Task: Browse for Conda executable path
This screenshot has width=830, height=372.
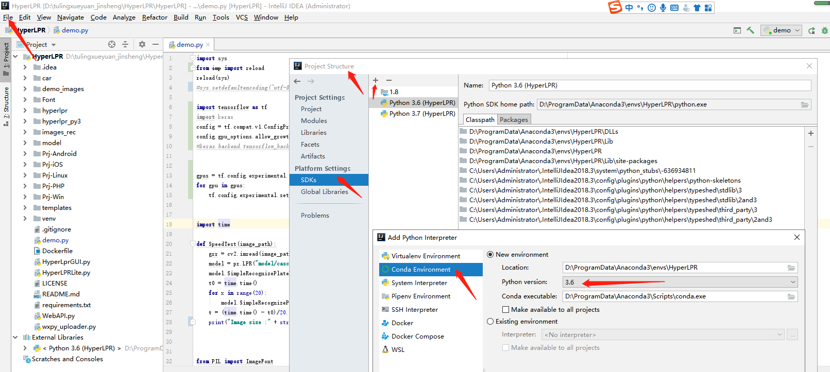Action: point(791,296)
